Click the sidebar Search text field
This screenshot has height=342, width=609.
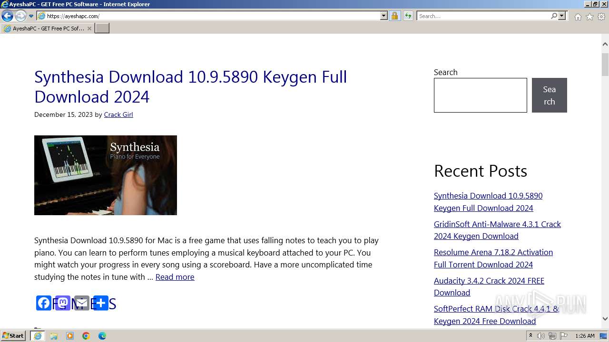pos(481,95)
